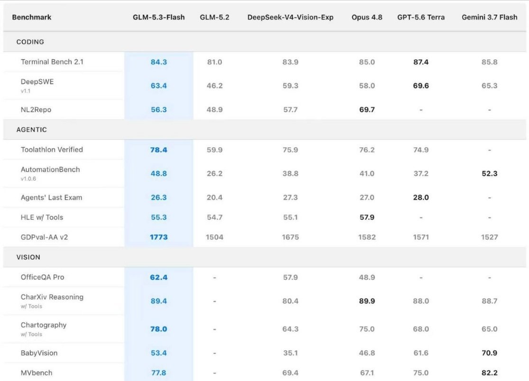
Task: Click the 85.8 Gemini Terminal Bench score
Action: (x=489, y=62)
